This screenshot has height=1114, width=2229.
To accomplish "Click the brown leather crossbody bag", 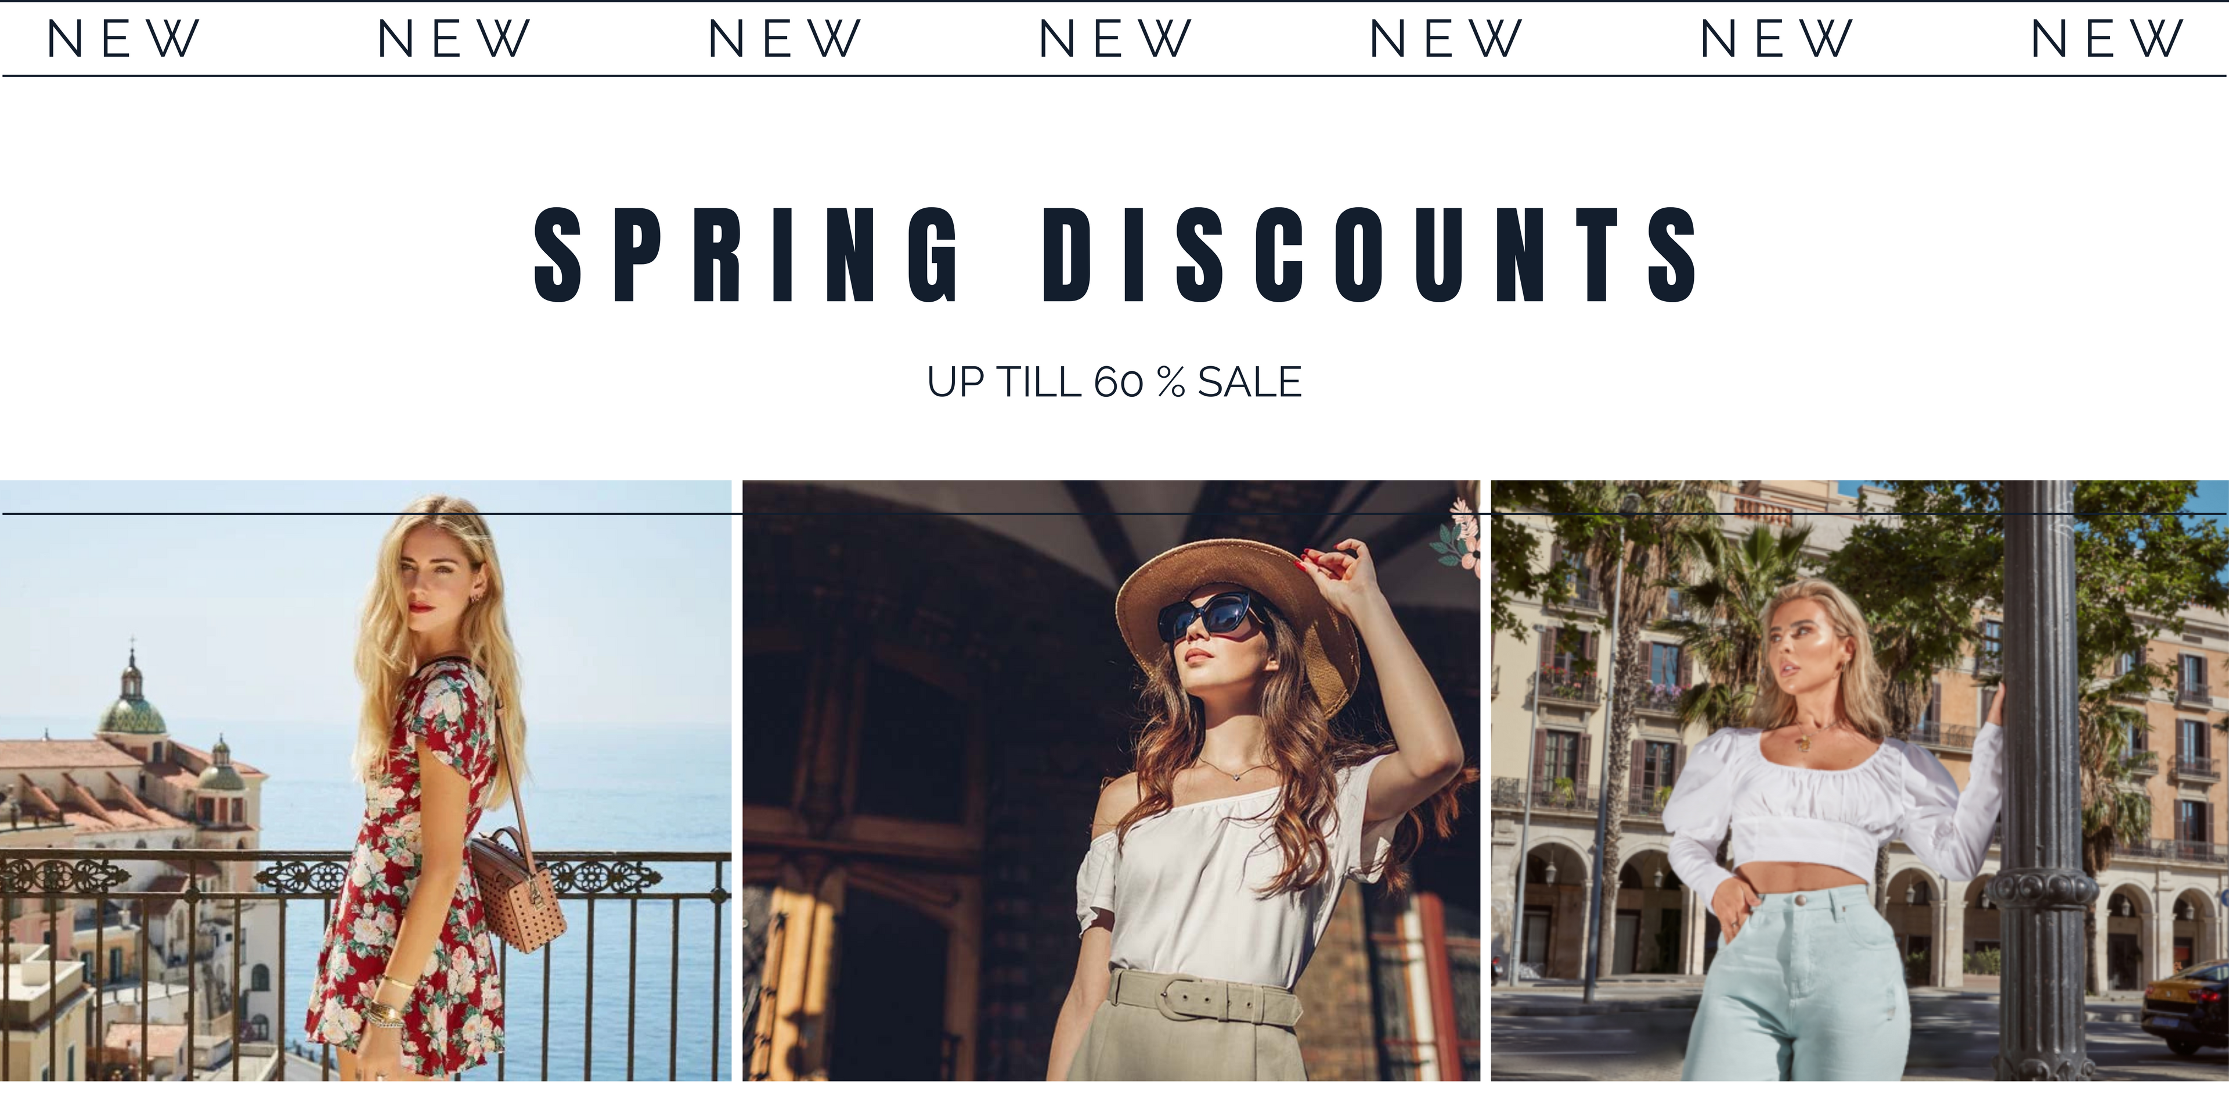I will pos(517,888).
